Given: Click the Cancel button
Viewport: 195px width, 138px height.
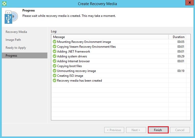Looking at the screenshot, I should [180, 130].
